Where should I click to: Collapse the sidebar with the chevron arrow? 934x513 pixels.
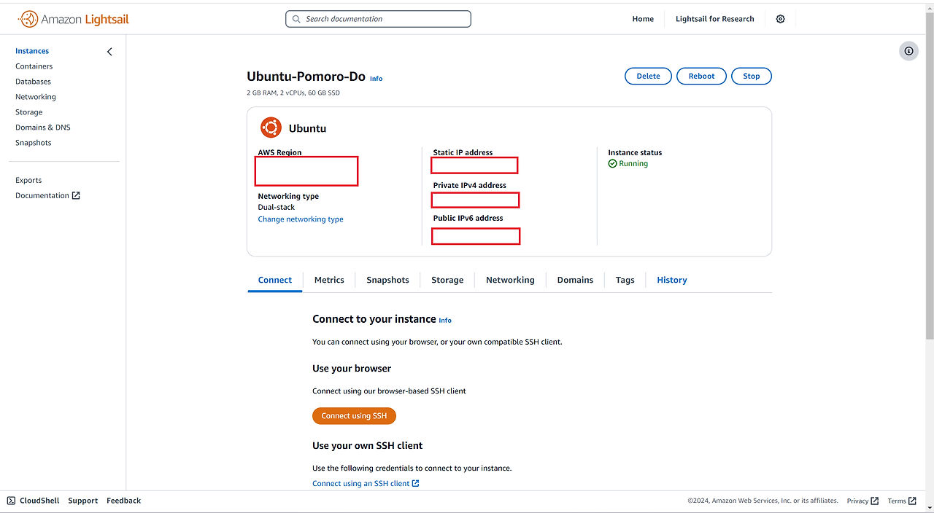(x=109, y=52)
